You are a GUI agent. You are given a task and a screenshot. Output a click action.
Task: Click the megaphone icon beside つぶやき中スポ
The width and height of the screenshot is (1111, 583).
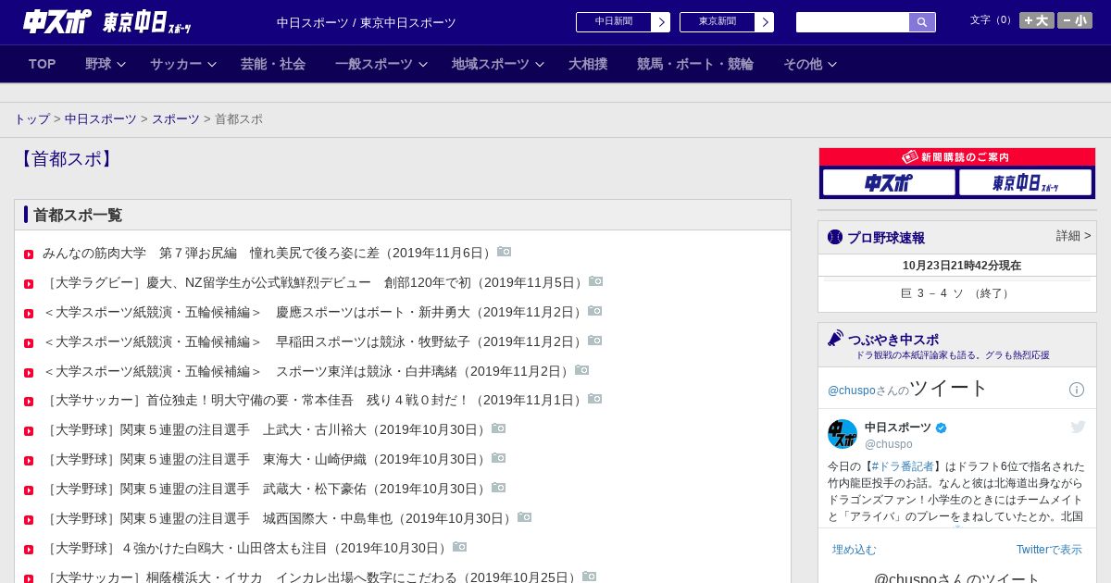point(836,339)
